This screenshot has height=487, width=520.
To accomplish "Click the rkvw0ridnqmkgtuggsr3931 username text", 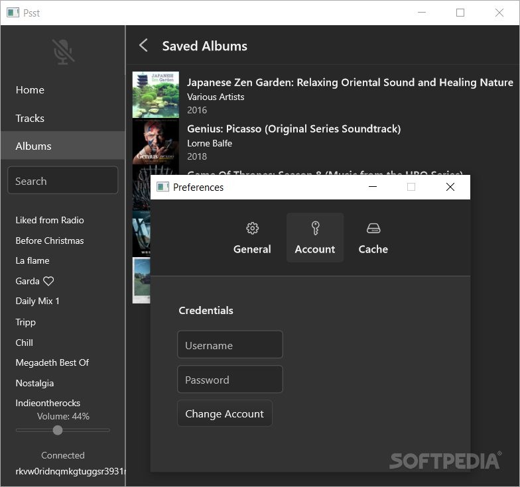I will pyautogui.click(x=70, y=471).
